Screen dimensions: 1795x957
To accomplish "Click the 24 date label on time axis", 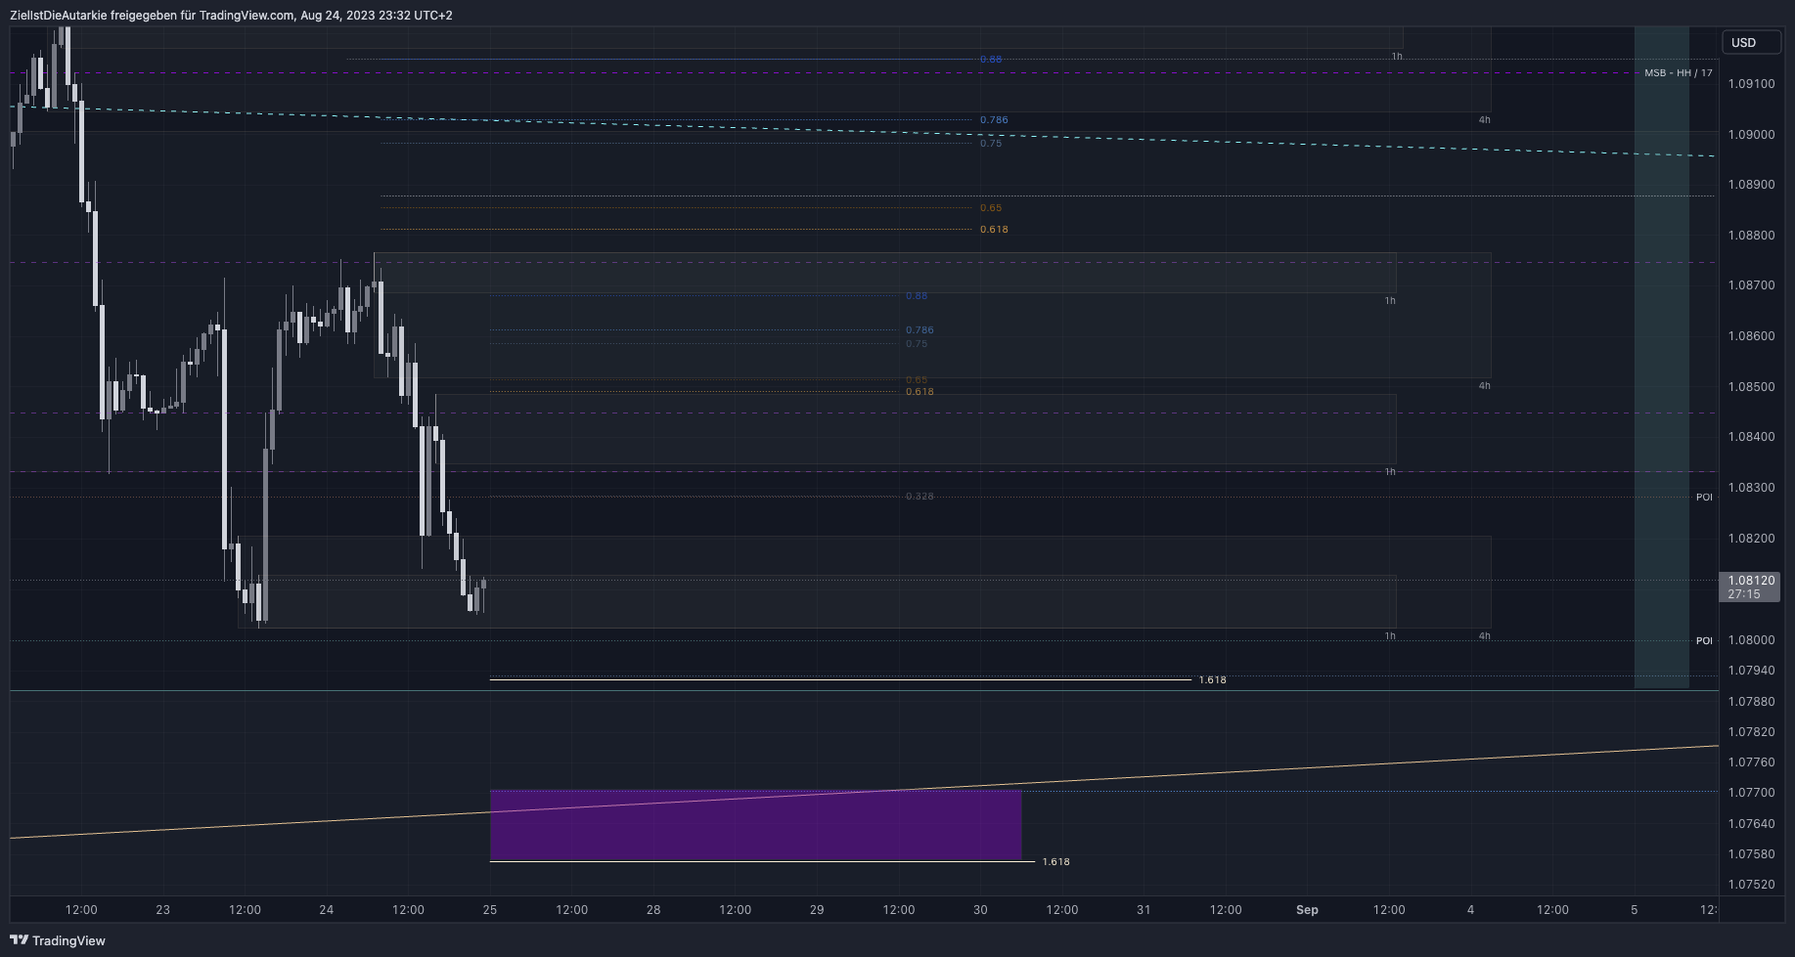I will tap(326, 910).
